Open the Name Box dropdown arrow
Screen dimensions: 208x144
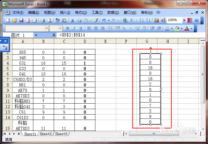click(x=36, y=35)
